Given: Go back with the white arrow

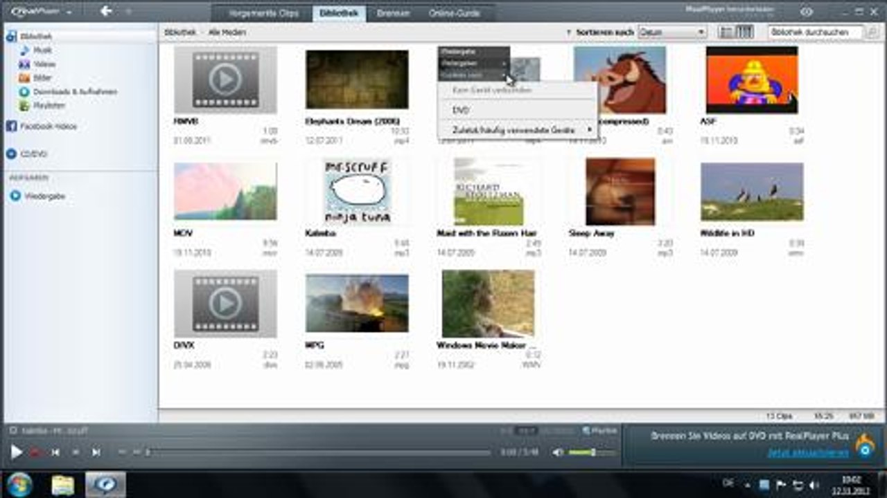Looking at the screenshot, I should [105, 11].
